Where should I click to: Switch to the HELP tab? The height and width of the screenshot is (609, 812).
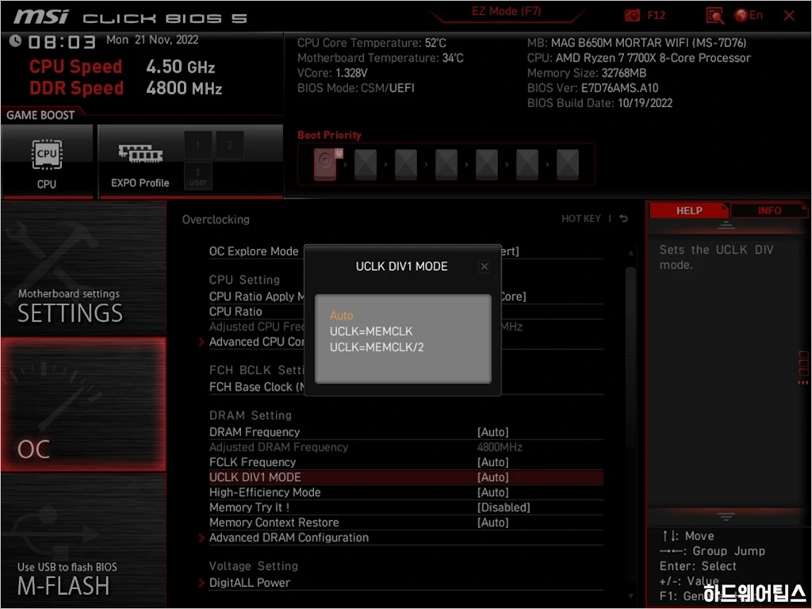[689, 210]
